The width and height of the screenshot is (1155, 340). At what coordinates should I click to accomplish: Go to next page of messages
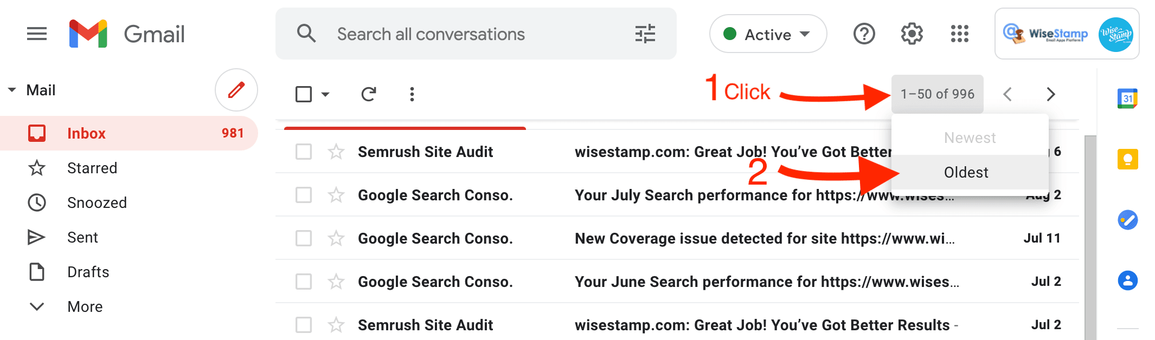click(x=1050, y=94)
